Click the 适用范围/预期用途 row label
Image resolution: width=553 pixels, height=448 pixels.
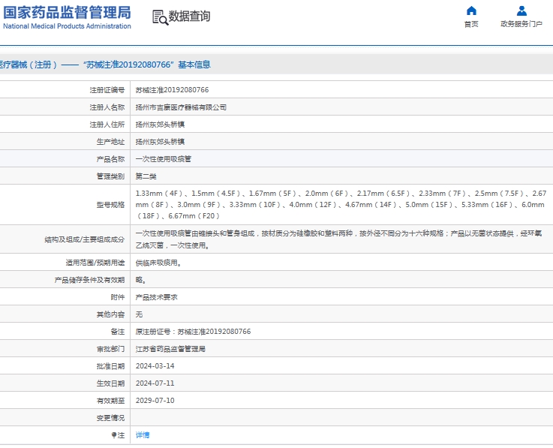click(95, 263)
